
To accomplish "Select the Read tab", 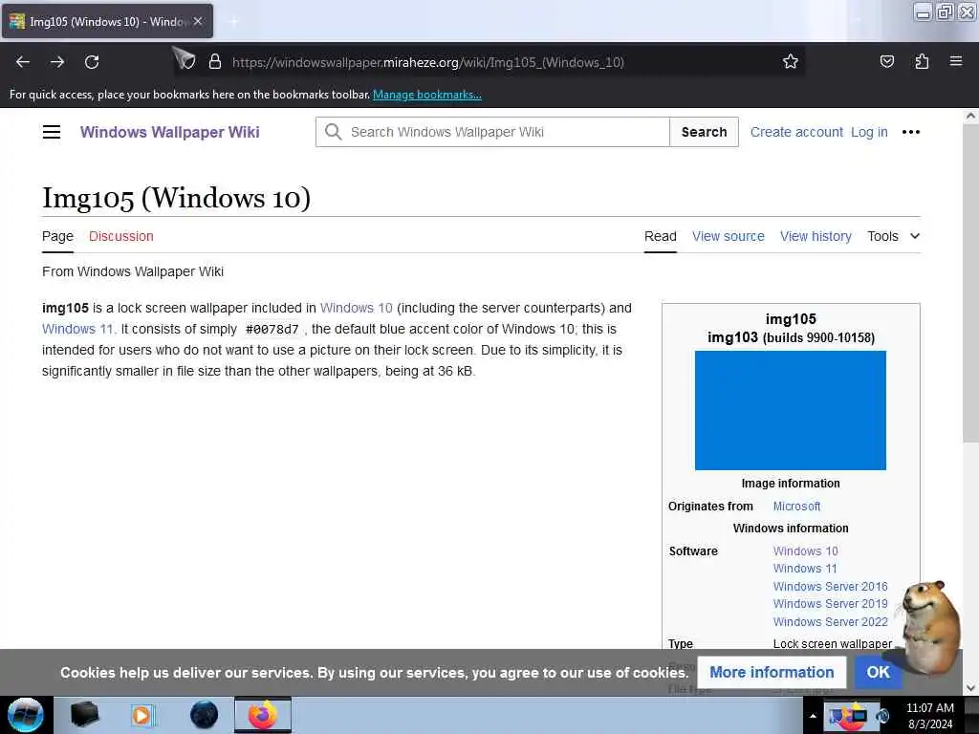I will point(660,236).
